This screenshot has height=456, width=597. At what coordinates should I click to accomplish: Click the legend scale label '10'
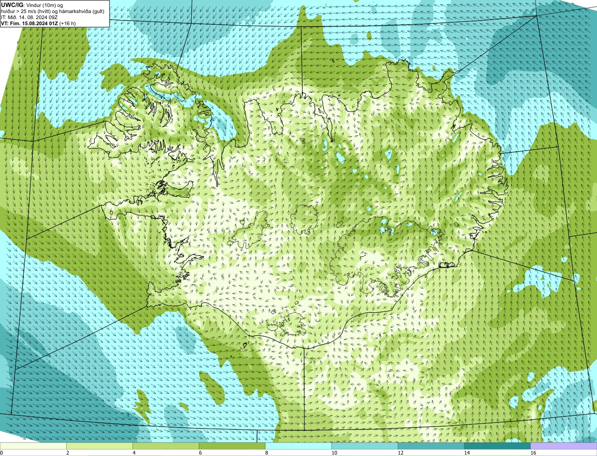point(334,453)
